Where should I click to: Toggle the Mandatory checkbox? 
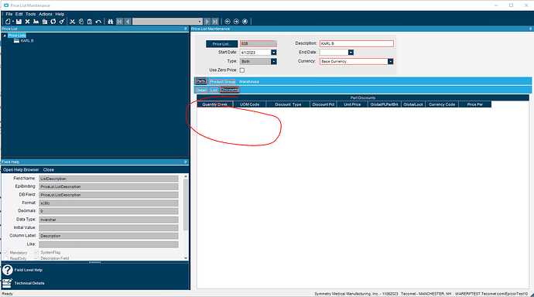pos(5,252)
